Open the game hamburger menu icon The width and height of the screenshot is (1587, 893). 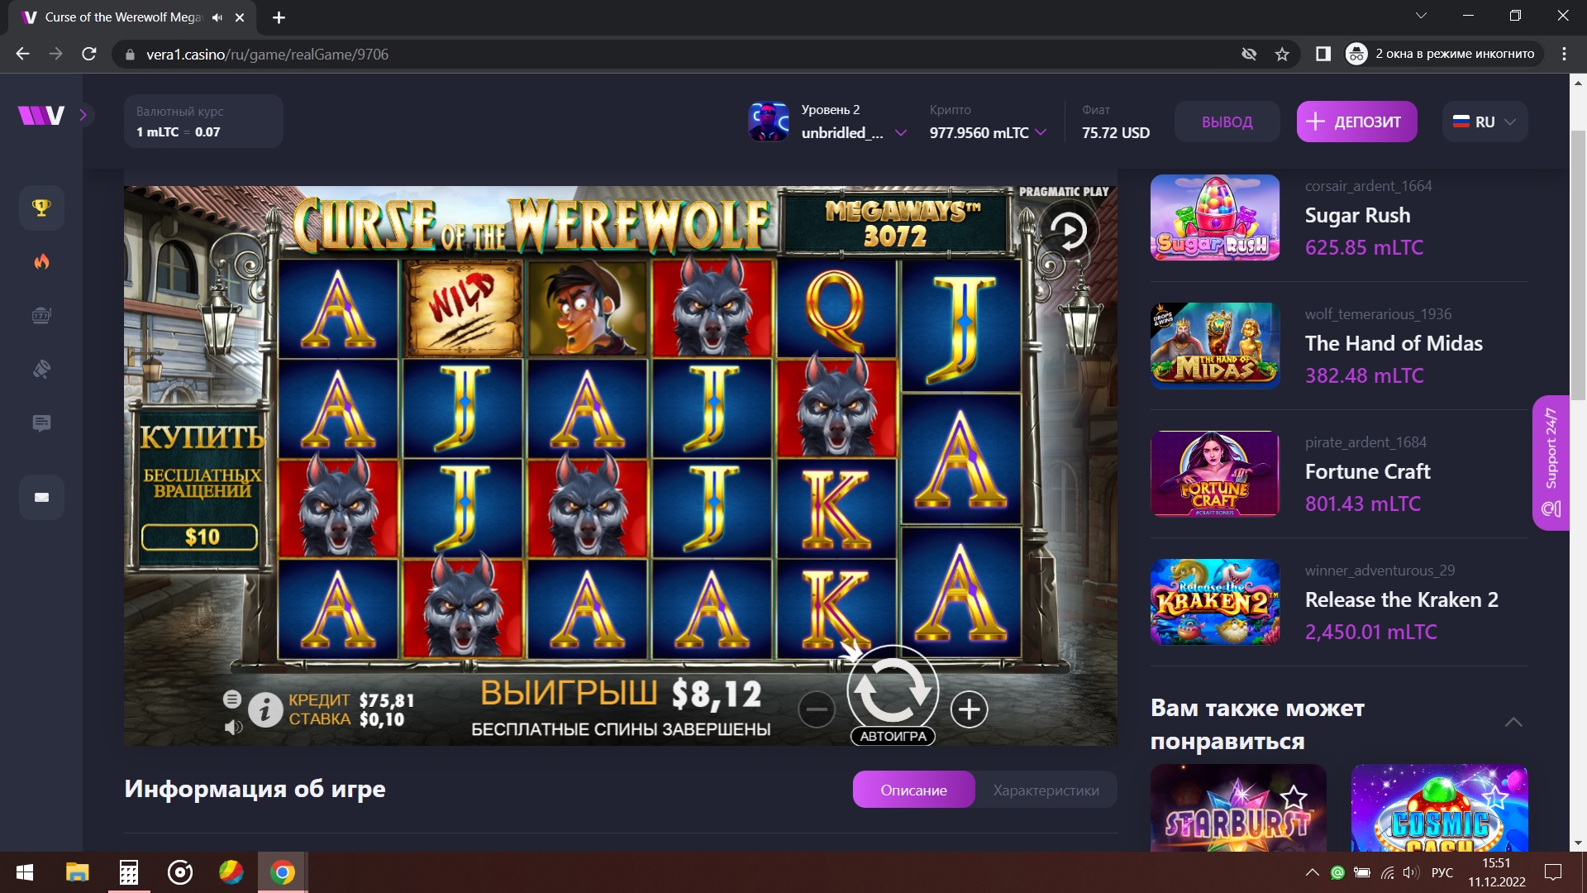click(x=232, y=700)
